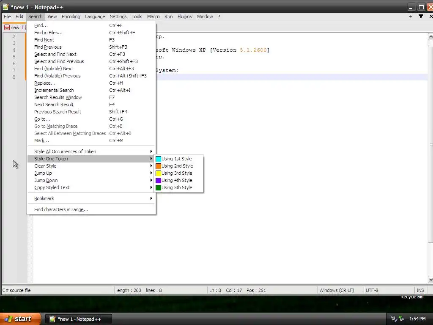Toggle the INS insert mode indicator
Viewport: 433px width, 325px height.
tap(420, 290)
